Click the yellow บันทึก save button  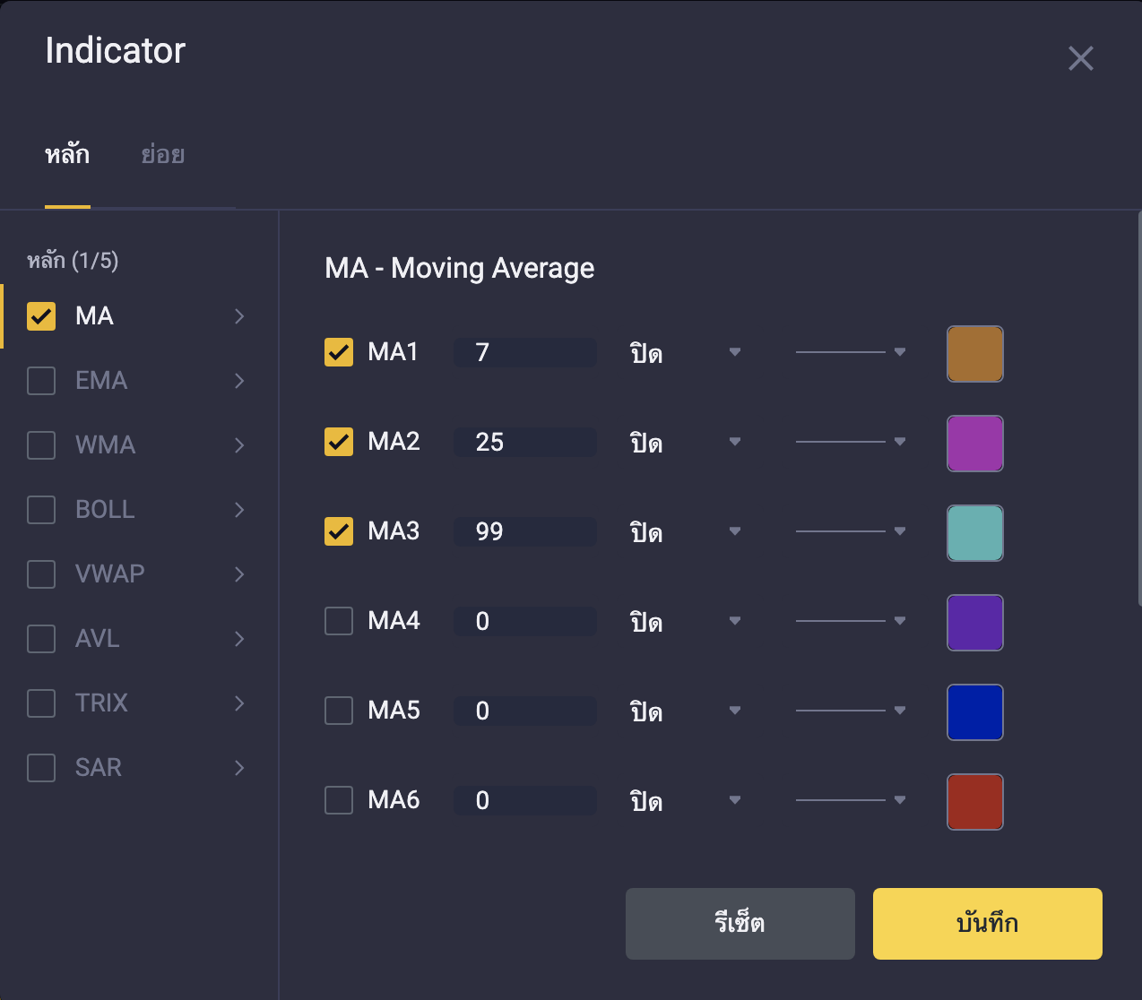pos(987,924)
